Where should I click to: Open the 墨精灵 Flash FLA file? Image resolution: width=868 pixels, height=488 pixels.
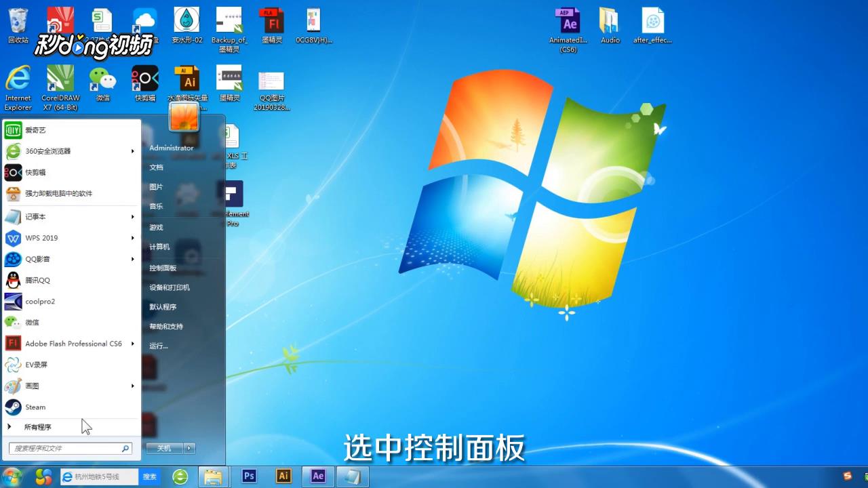272,26
